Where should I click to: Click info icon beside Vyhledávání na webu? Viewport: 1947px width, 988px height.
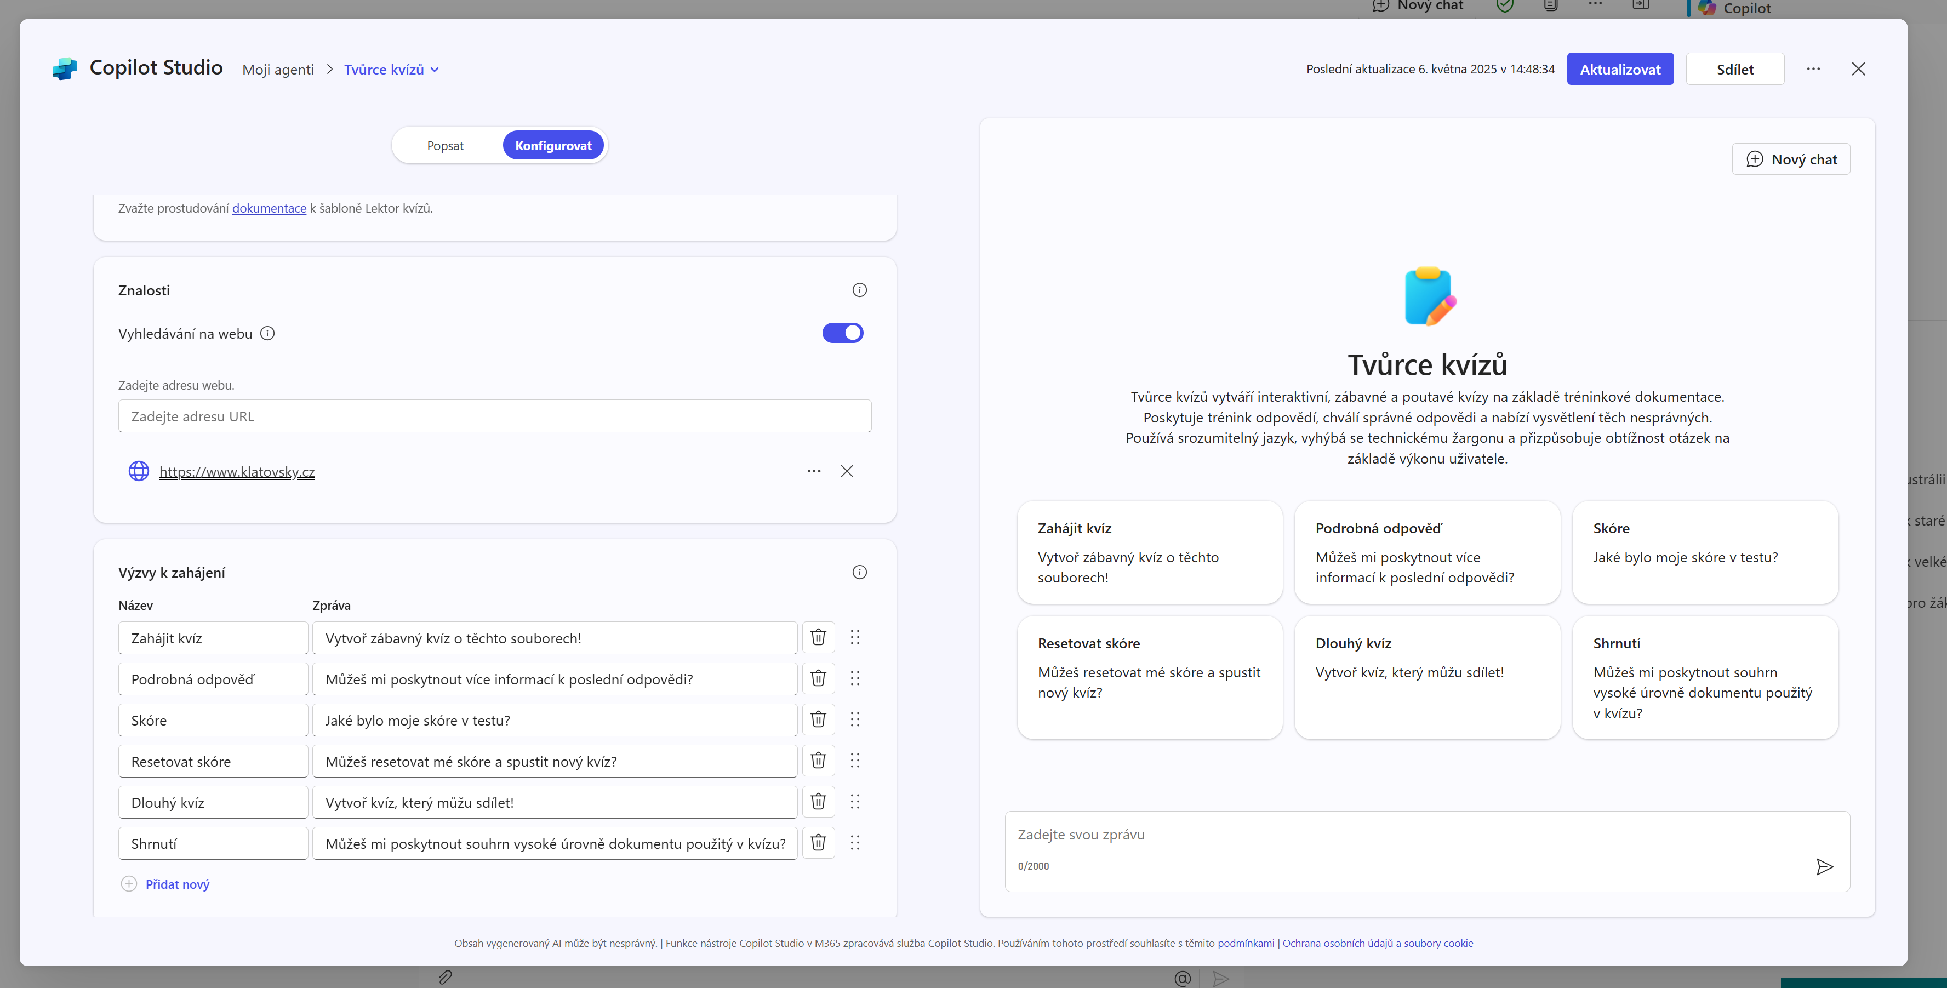(x=267, y=333)
